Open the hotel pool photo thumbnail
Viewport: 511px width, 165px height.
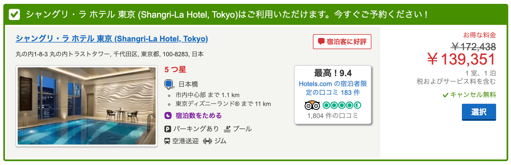pos(87,106)
